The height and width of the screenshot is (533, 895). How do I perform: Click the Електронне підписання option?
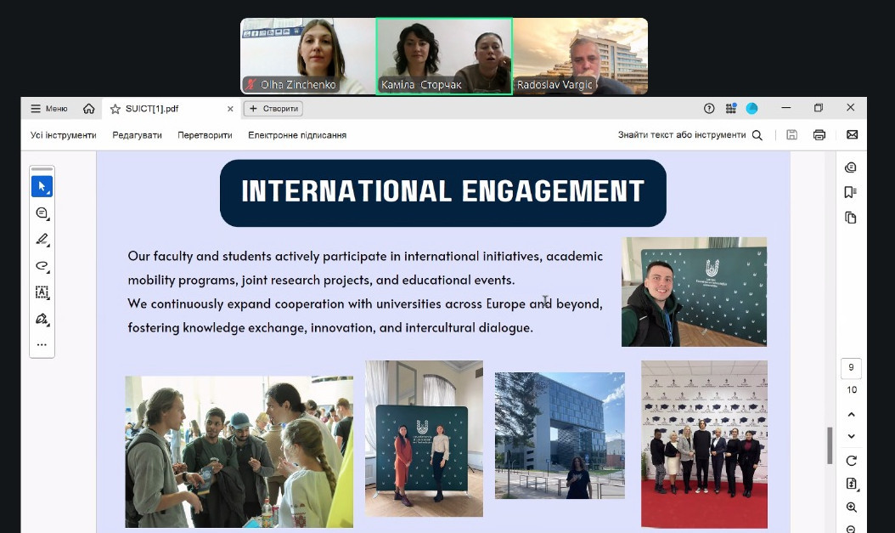tap(297, 135)
